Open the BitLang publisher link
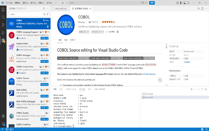Image resolution: width=209 pixels, height=131 pixels. point(81,22)
